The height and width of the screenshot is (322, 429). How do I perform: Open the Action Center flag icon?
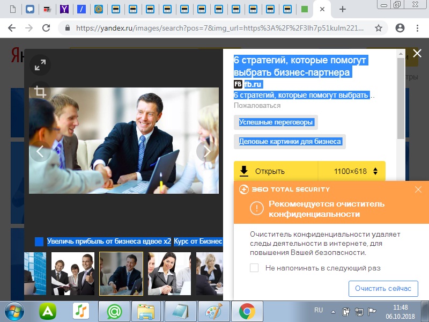372,312
